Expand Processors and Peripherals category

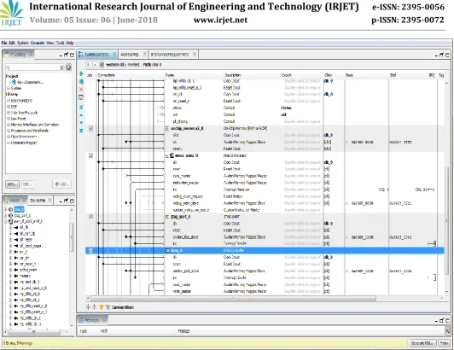(x=9, y=131)
